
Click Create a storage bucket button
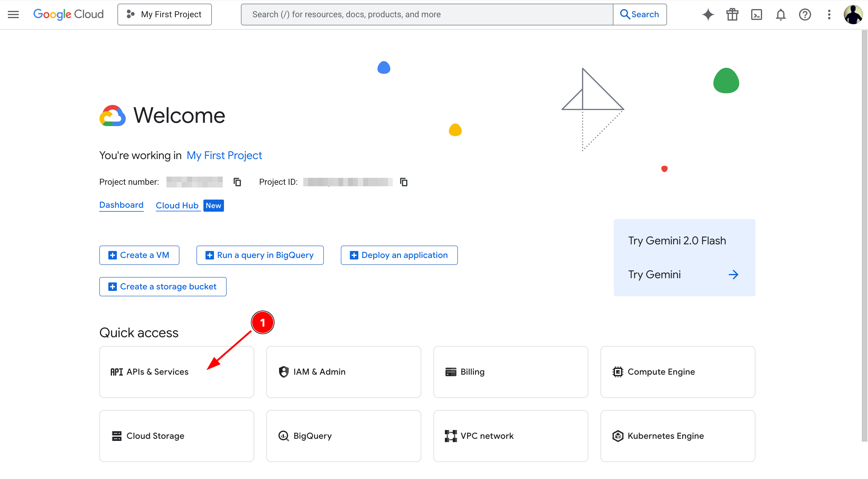[x=163, y=286]
